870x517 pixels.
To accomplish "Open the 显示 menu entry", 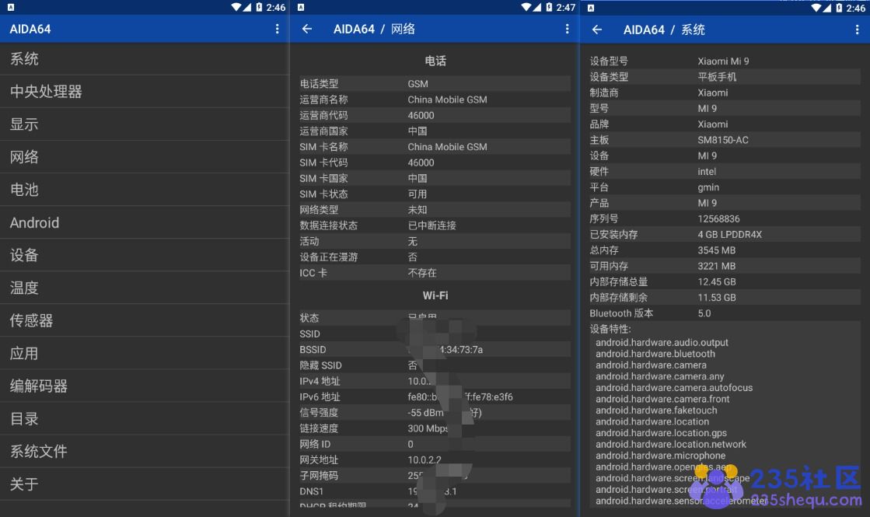I will (x=145, y=124).
